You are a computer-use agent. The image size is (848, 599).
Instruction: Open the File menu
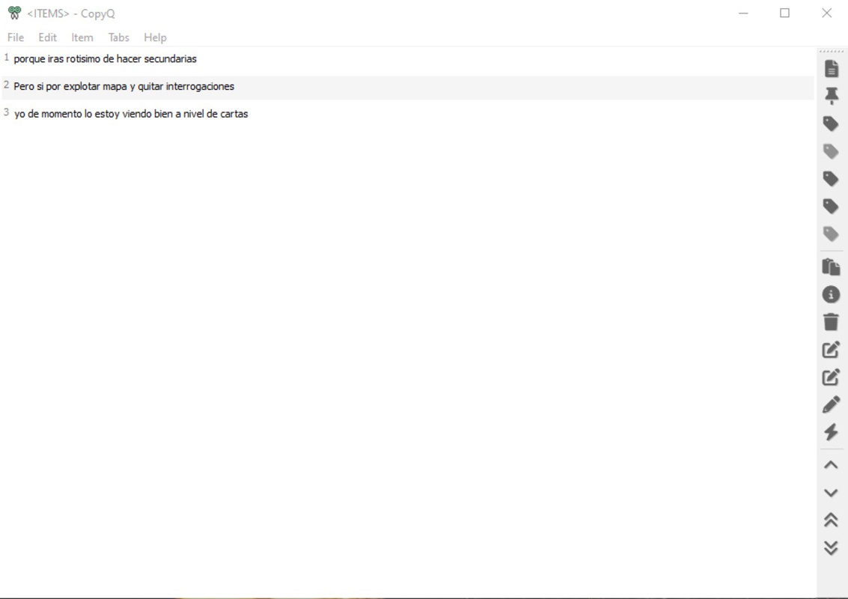pyautogui.click(x=16, y=37)
